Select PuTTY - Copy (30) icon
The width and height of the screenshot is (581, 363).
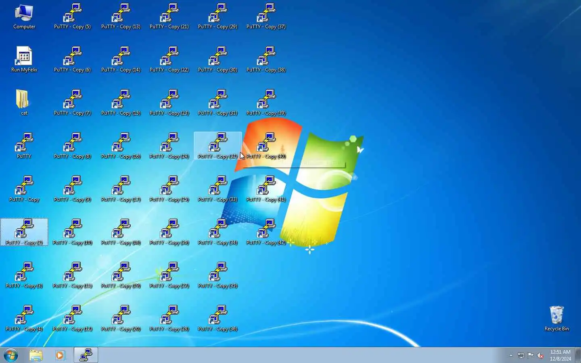click(218, 60)
